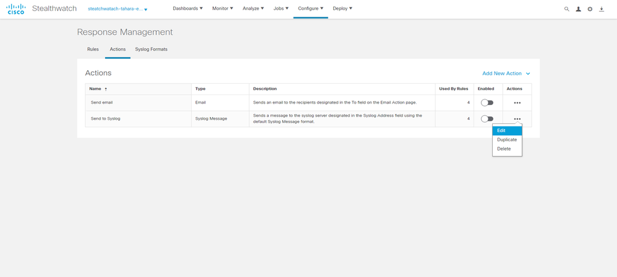Switch to the Syslog Formats tab
The image size is (617, 277).
(151, 49)
